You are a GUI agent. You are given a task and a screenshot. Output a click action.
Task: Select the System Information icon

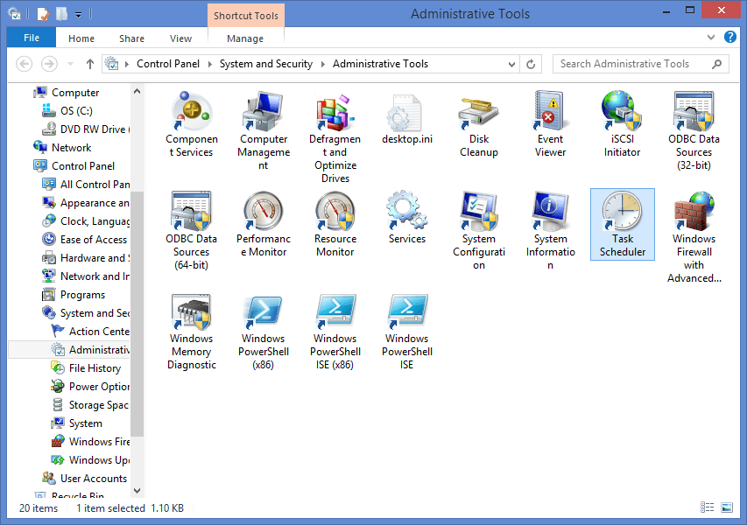[550, 231]
